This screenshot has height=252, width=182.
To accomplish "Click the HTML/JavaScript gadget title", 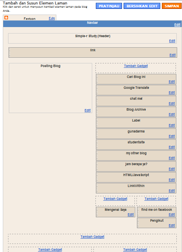I will [x=136, y=175].
